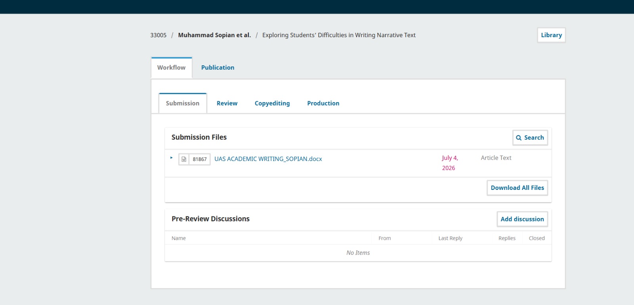The width and height of the screenshot is (634, 305).
Task: Click the document icon beside file 81867
Action: 184,159
